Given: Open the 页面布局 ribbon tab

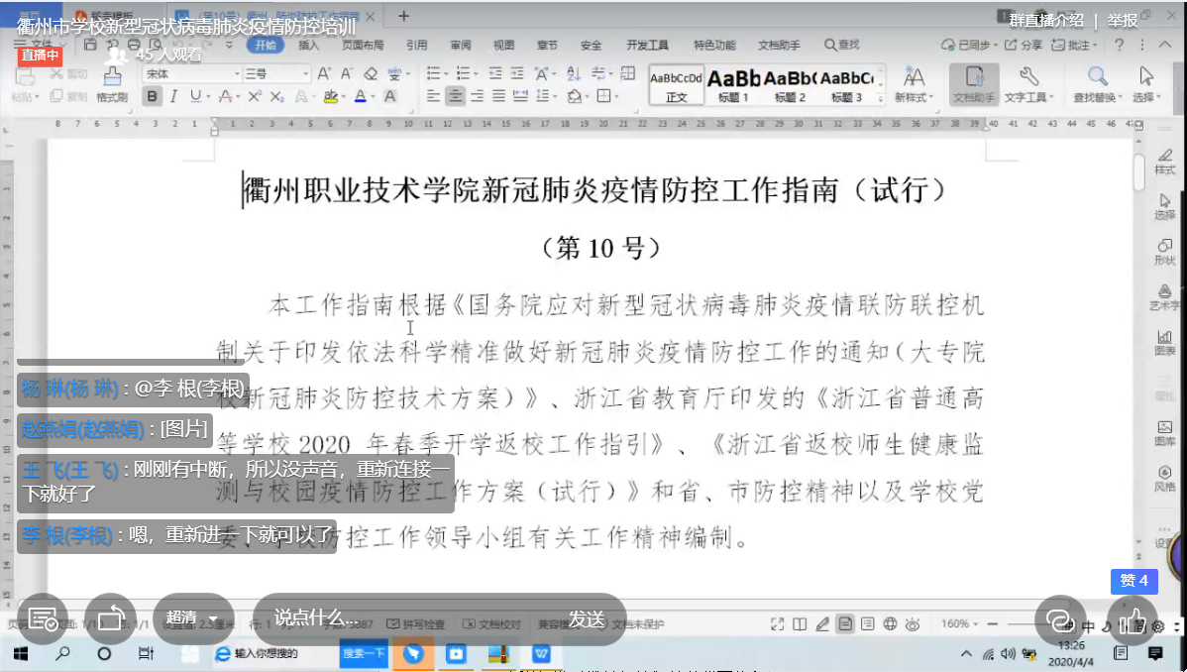Looking at the screenshot, I should 363,46.
